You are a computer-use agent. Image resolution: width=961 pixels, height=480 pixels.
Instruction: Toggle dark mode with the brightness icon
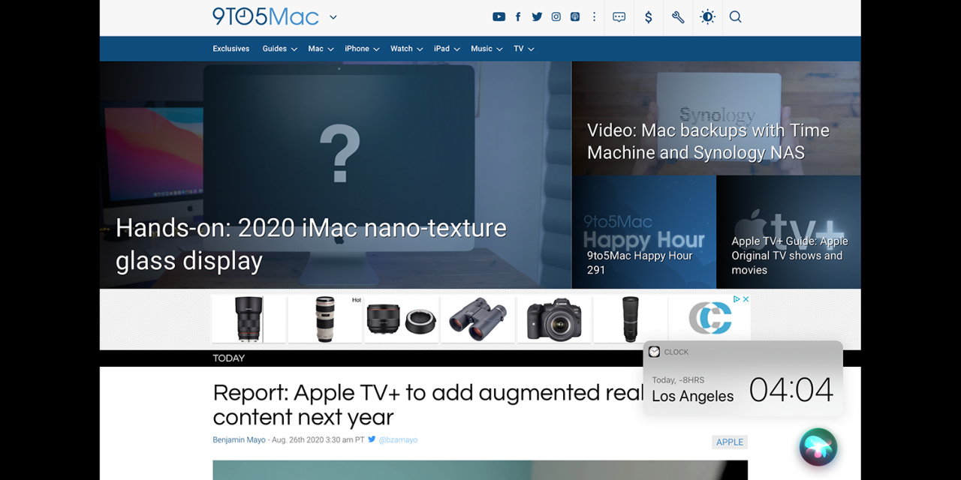pos(707,17)
